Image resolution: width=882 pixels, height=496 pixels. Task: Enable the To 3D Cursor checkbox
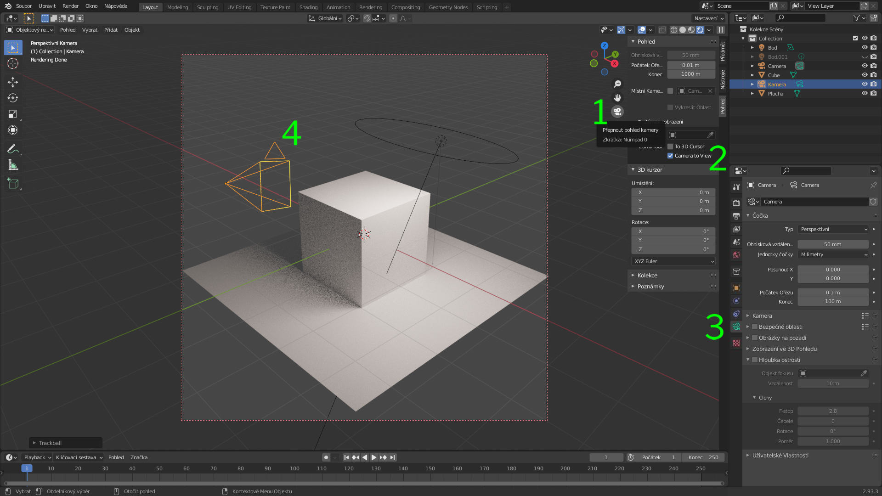[670, 147]
